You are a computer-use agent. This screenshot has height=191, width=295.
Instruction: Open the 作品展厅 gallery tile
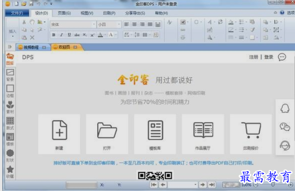pyautogui.click(x=203, y=134)
